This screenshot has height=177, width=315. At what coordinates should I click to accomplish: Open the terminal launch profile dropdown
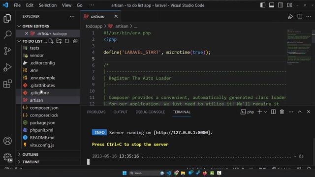(265, 112)
